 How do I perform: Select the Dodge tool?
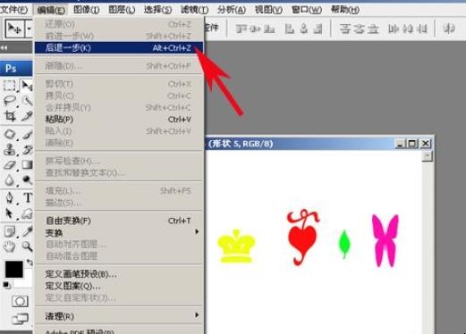point(27,180)
